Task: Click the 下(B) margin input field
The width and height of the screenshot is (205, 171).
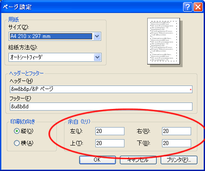Action: click(x=176, y=143)
